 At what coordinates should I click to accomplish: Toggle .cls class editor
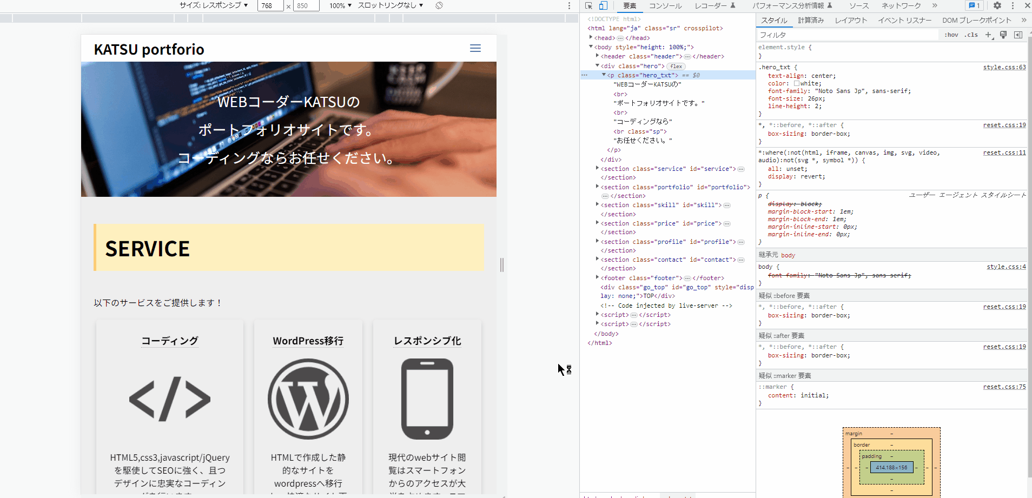pyautogui.click(x=971, y=35)
